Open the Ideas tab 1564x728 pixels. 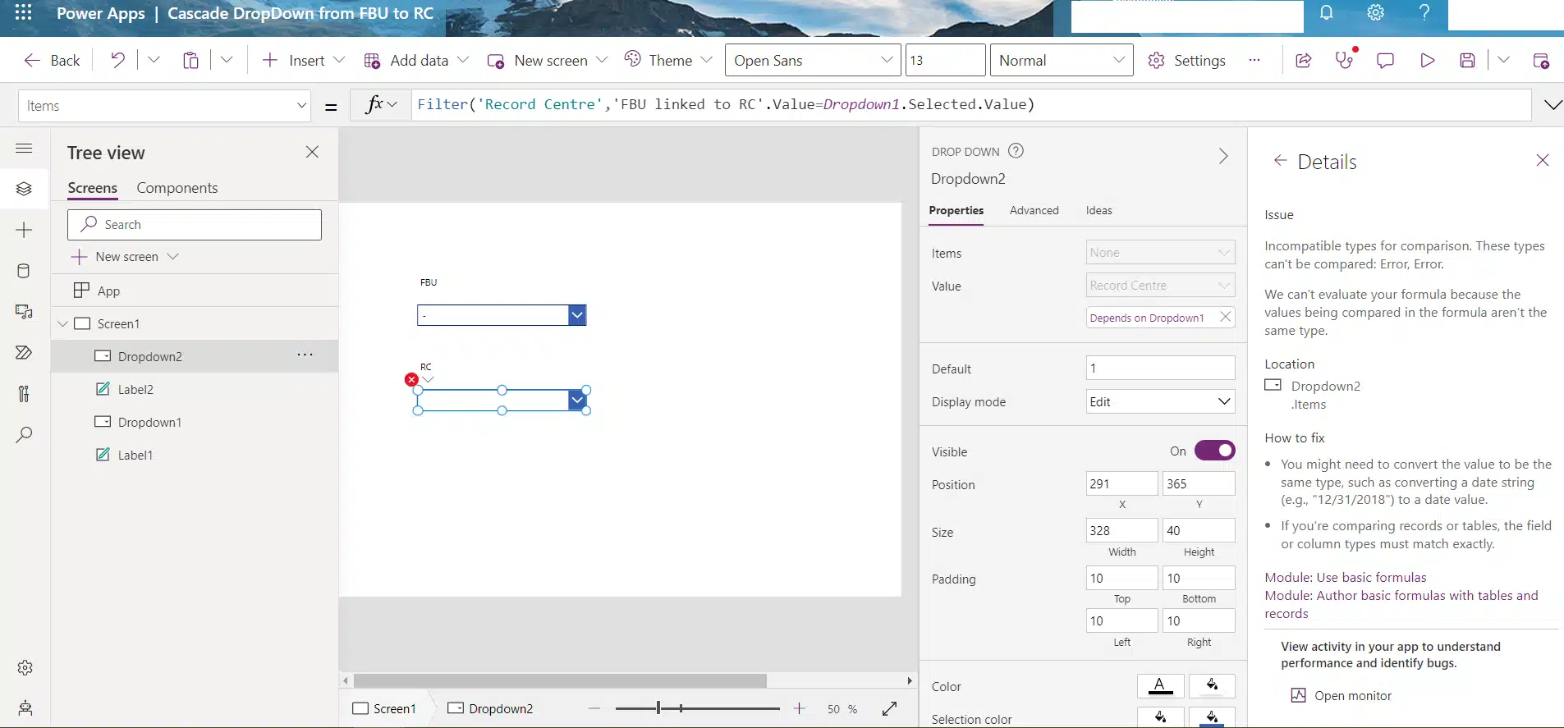coord(1098,210)
